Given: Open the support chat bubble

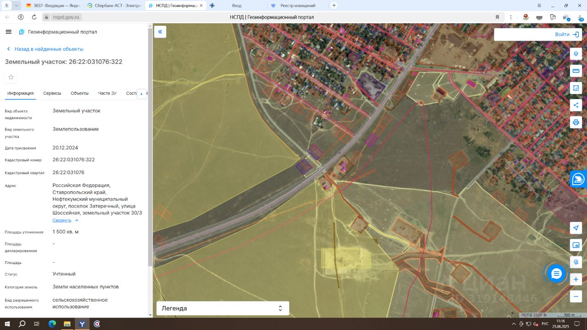Looking at the screenshot, I should click(556, 274).
